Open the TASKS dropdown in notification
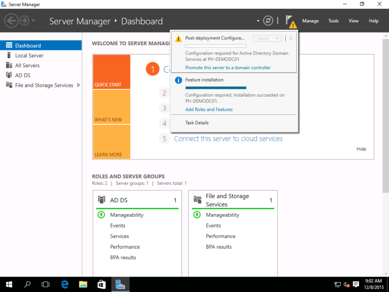Screen dimensions: 389x292 point(268,38)
